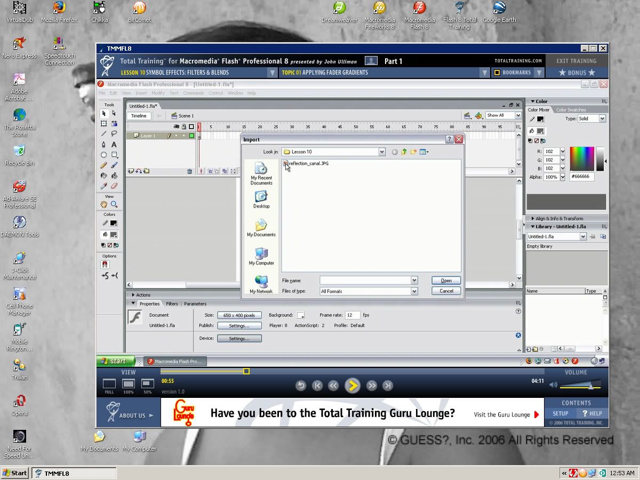Expand the Lesson 10 dropdown arrow
640x480 pixels.
click(272, 73)
